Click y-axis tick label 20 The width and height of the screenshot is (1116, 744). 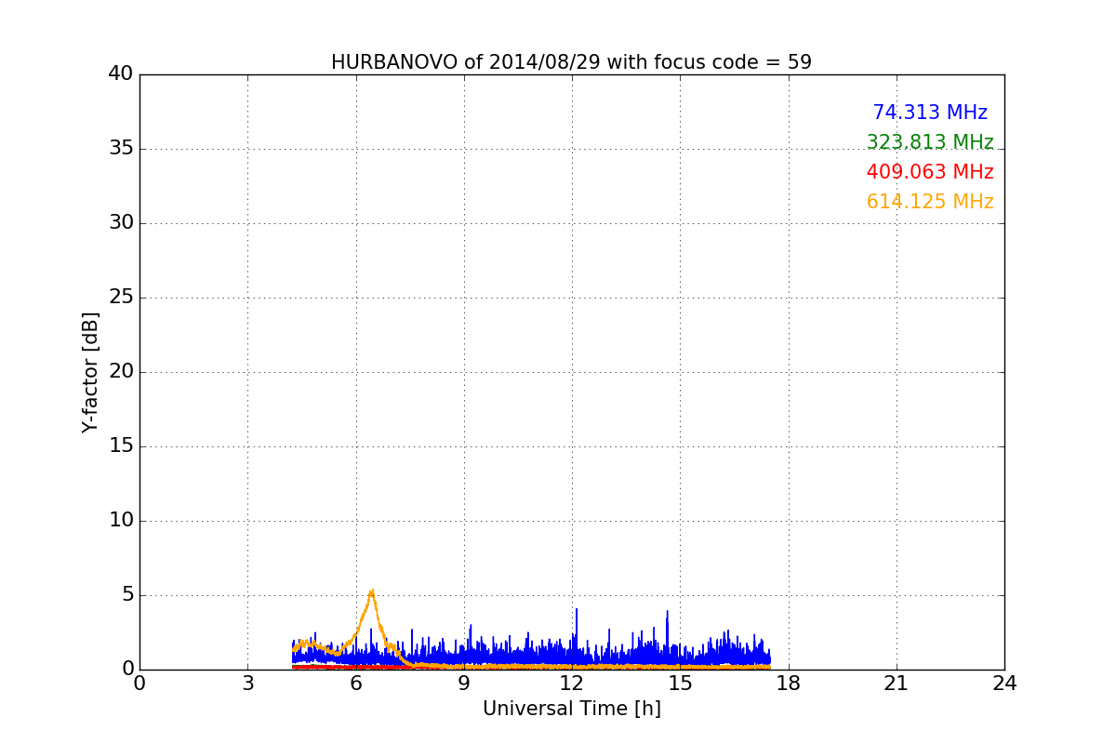(x=120, y=371)
